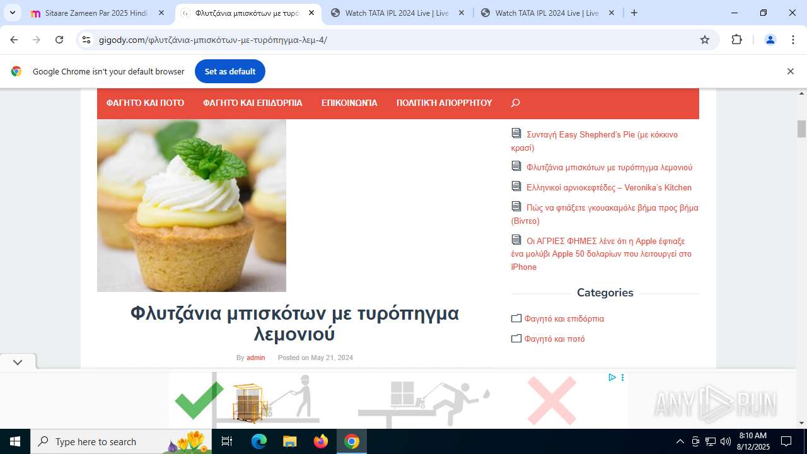
Task: Dismiss the default browser notification bar
Action: [x=790, y=71]
